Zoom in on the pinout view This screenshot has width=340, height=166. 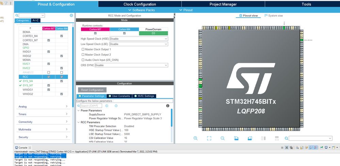tap(195, 138)
